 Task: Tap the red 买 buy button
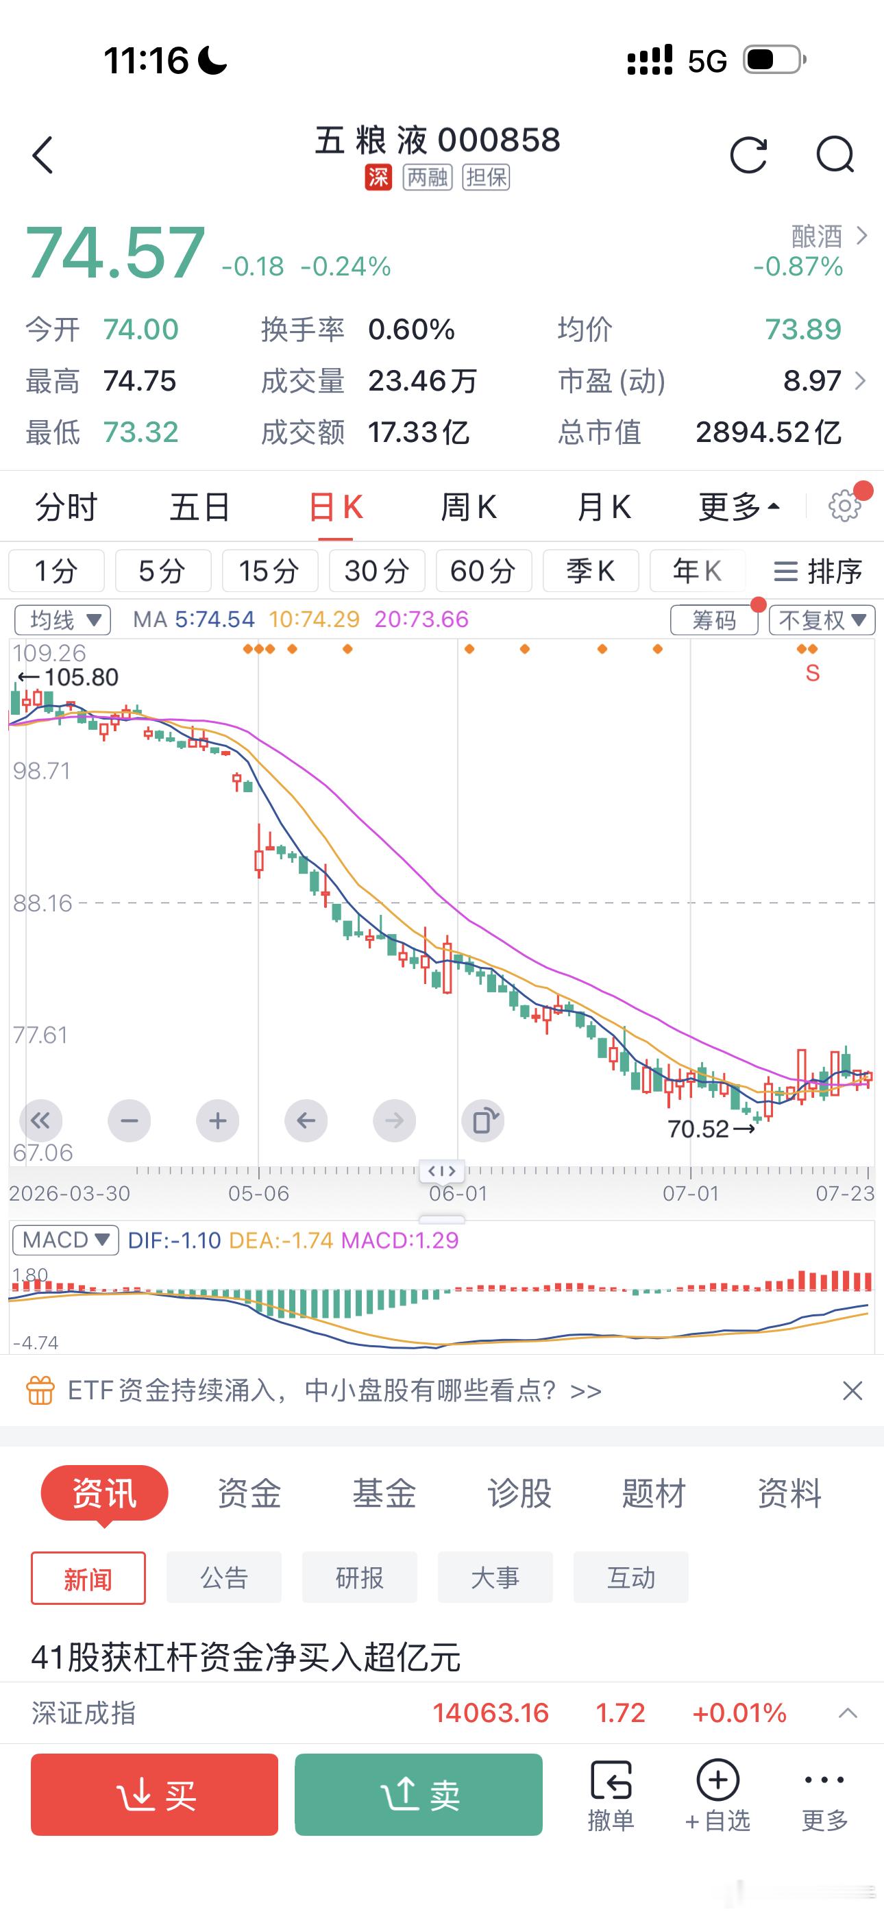tap(155, 1795)
